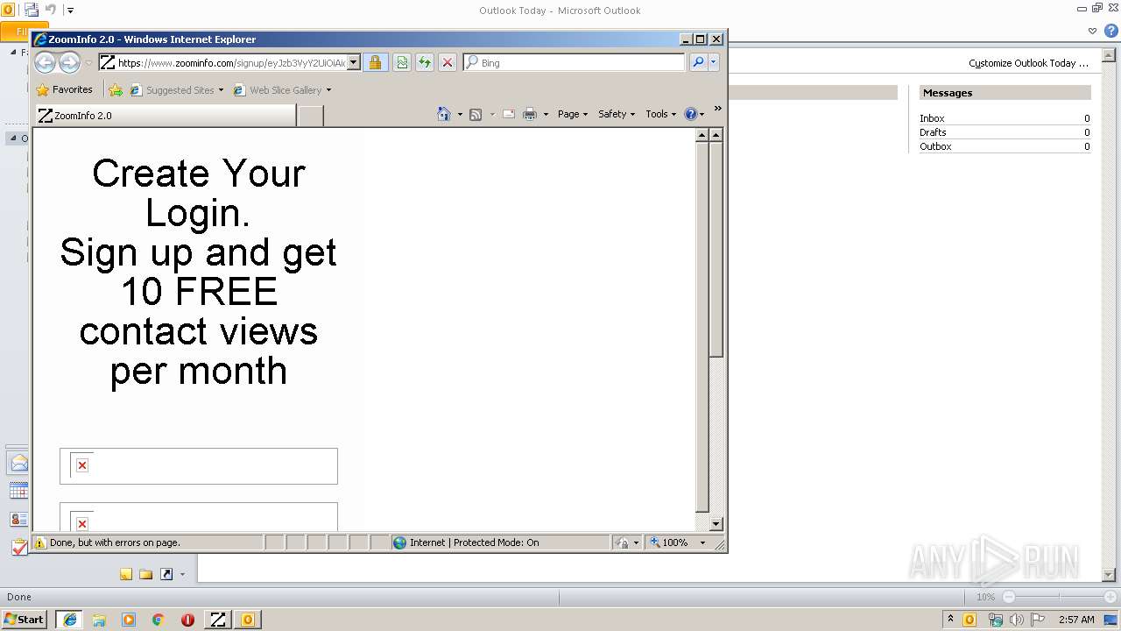Click the IE Forward navigation button
1121x631 pixels.
pyautogui.click(x=69, y=62)
